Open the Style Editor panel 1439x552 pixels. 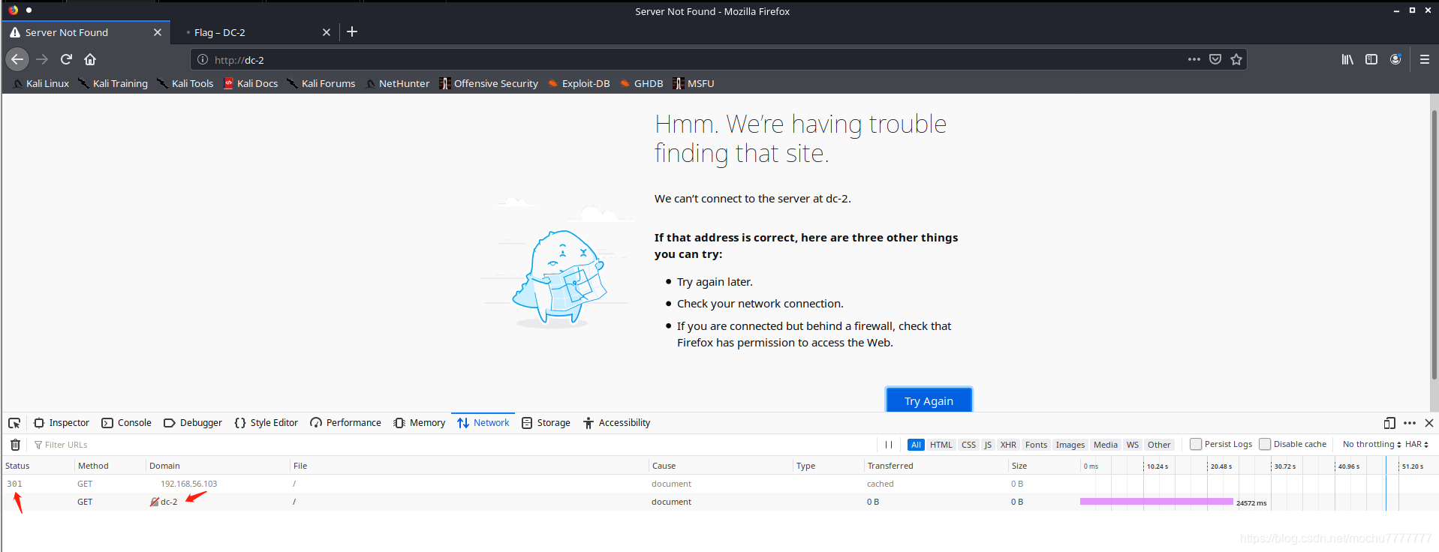point(266,423)
